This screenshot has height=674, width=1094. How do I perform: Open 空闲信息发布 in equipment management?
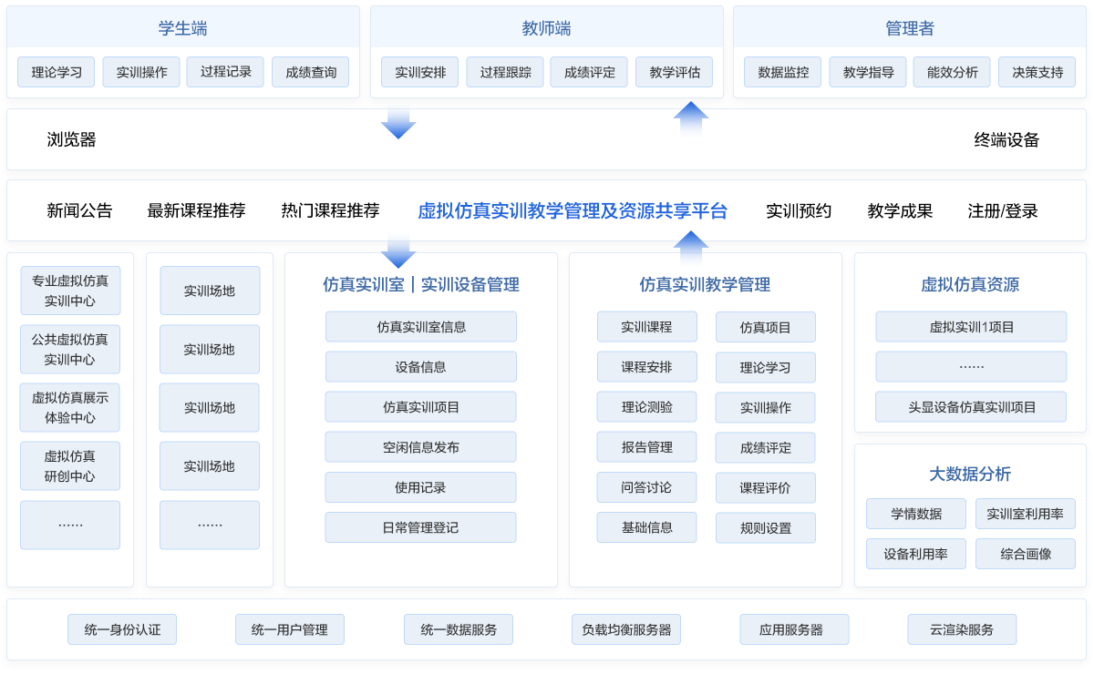pyautogui.click(x=420, y=447)
